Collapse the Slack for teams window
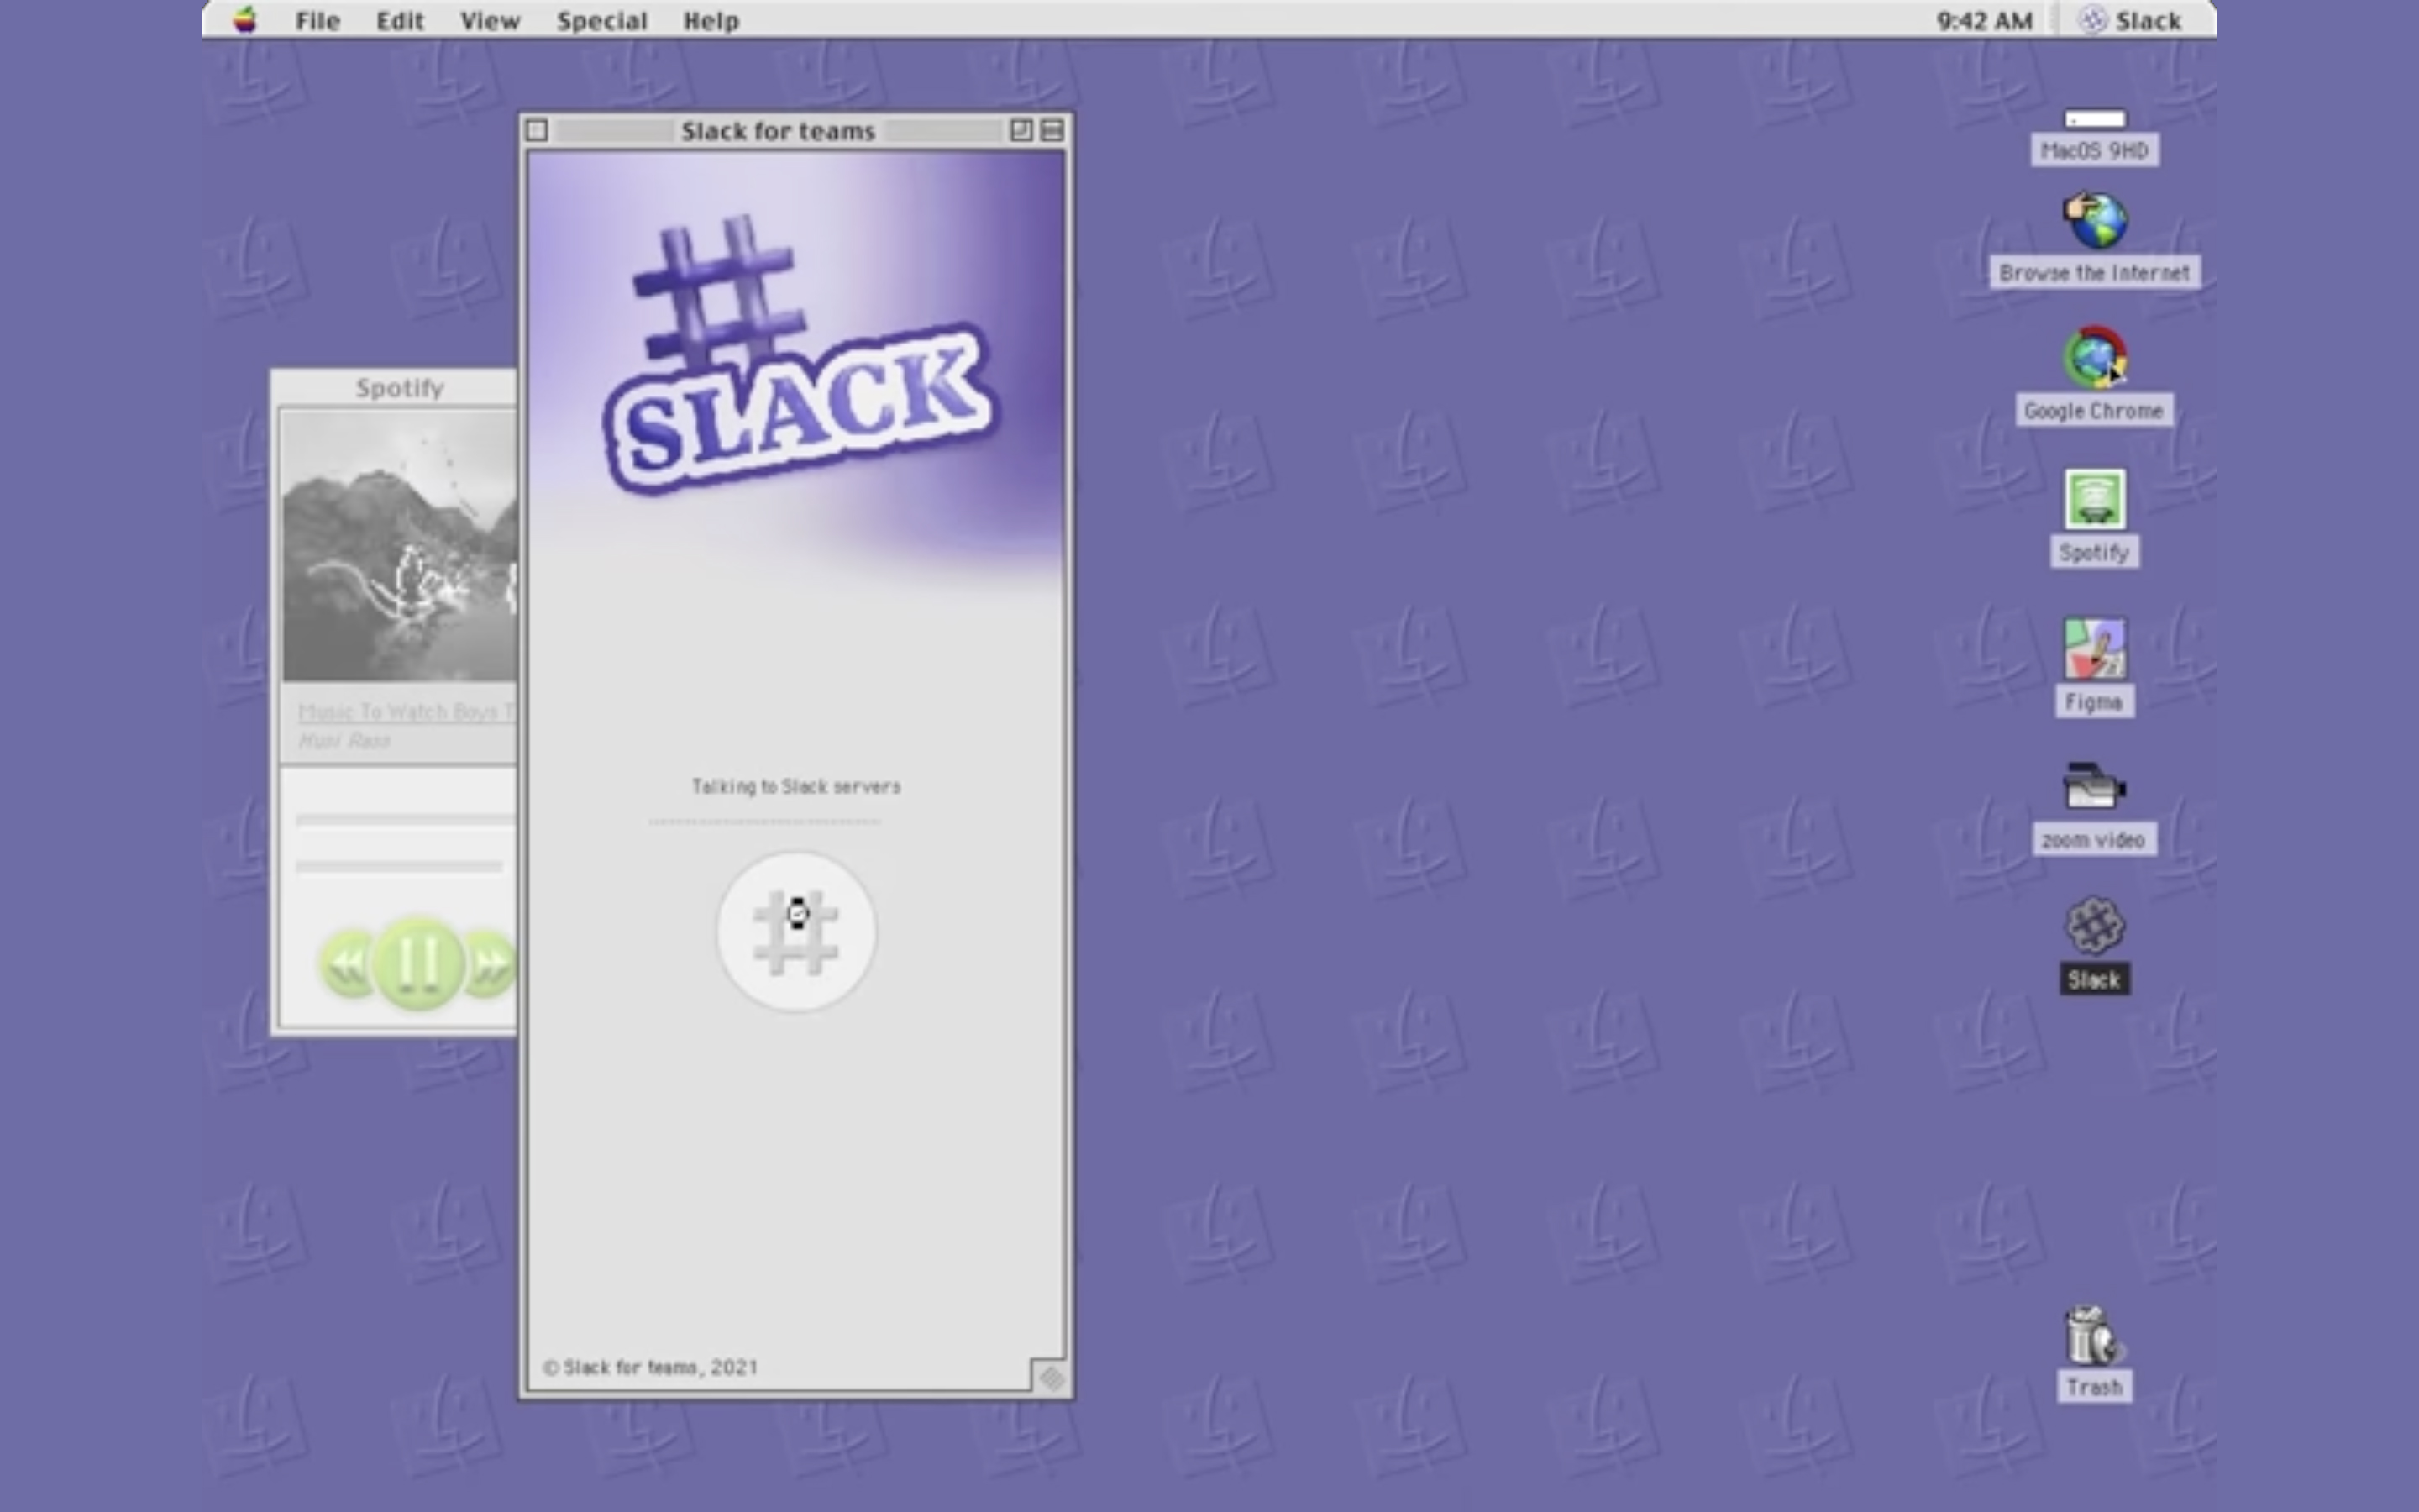The image size is (2419, 1512). (1052, 130)
